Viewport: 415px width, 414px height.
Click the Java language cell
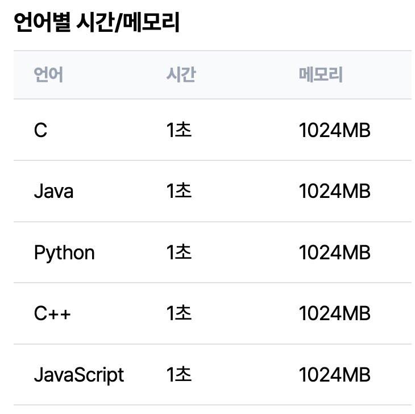pos(54,191)
